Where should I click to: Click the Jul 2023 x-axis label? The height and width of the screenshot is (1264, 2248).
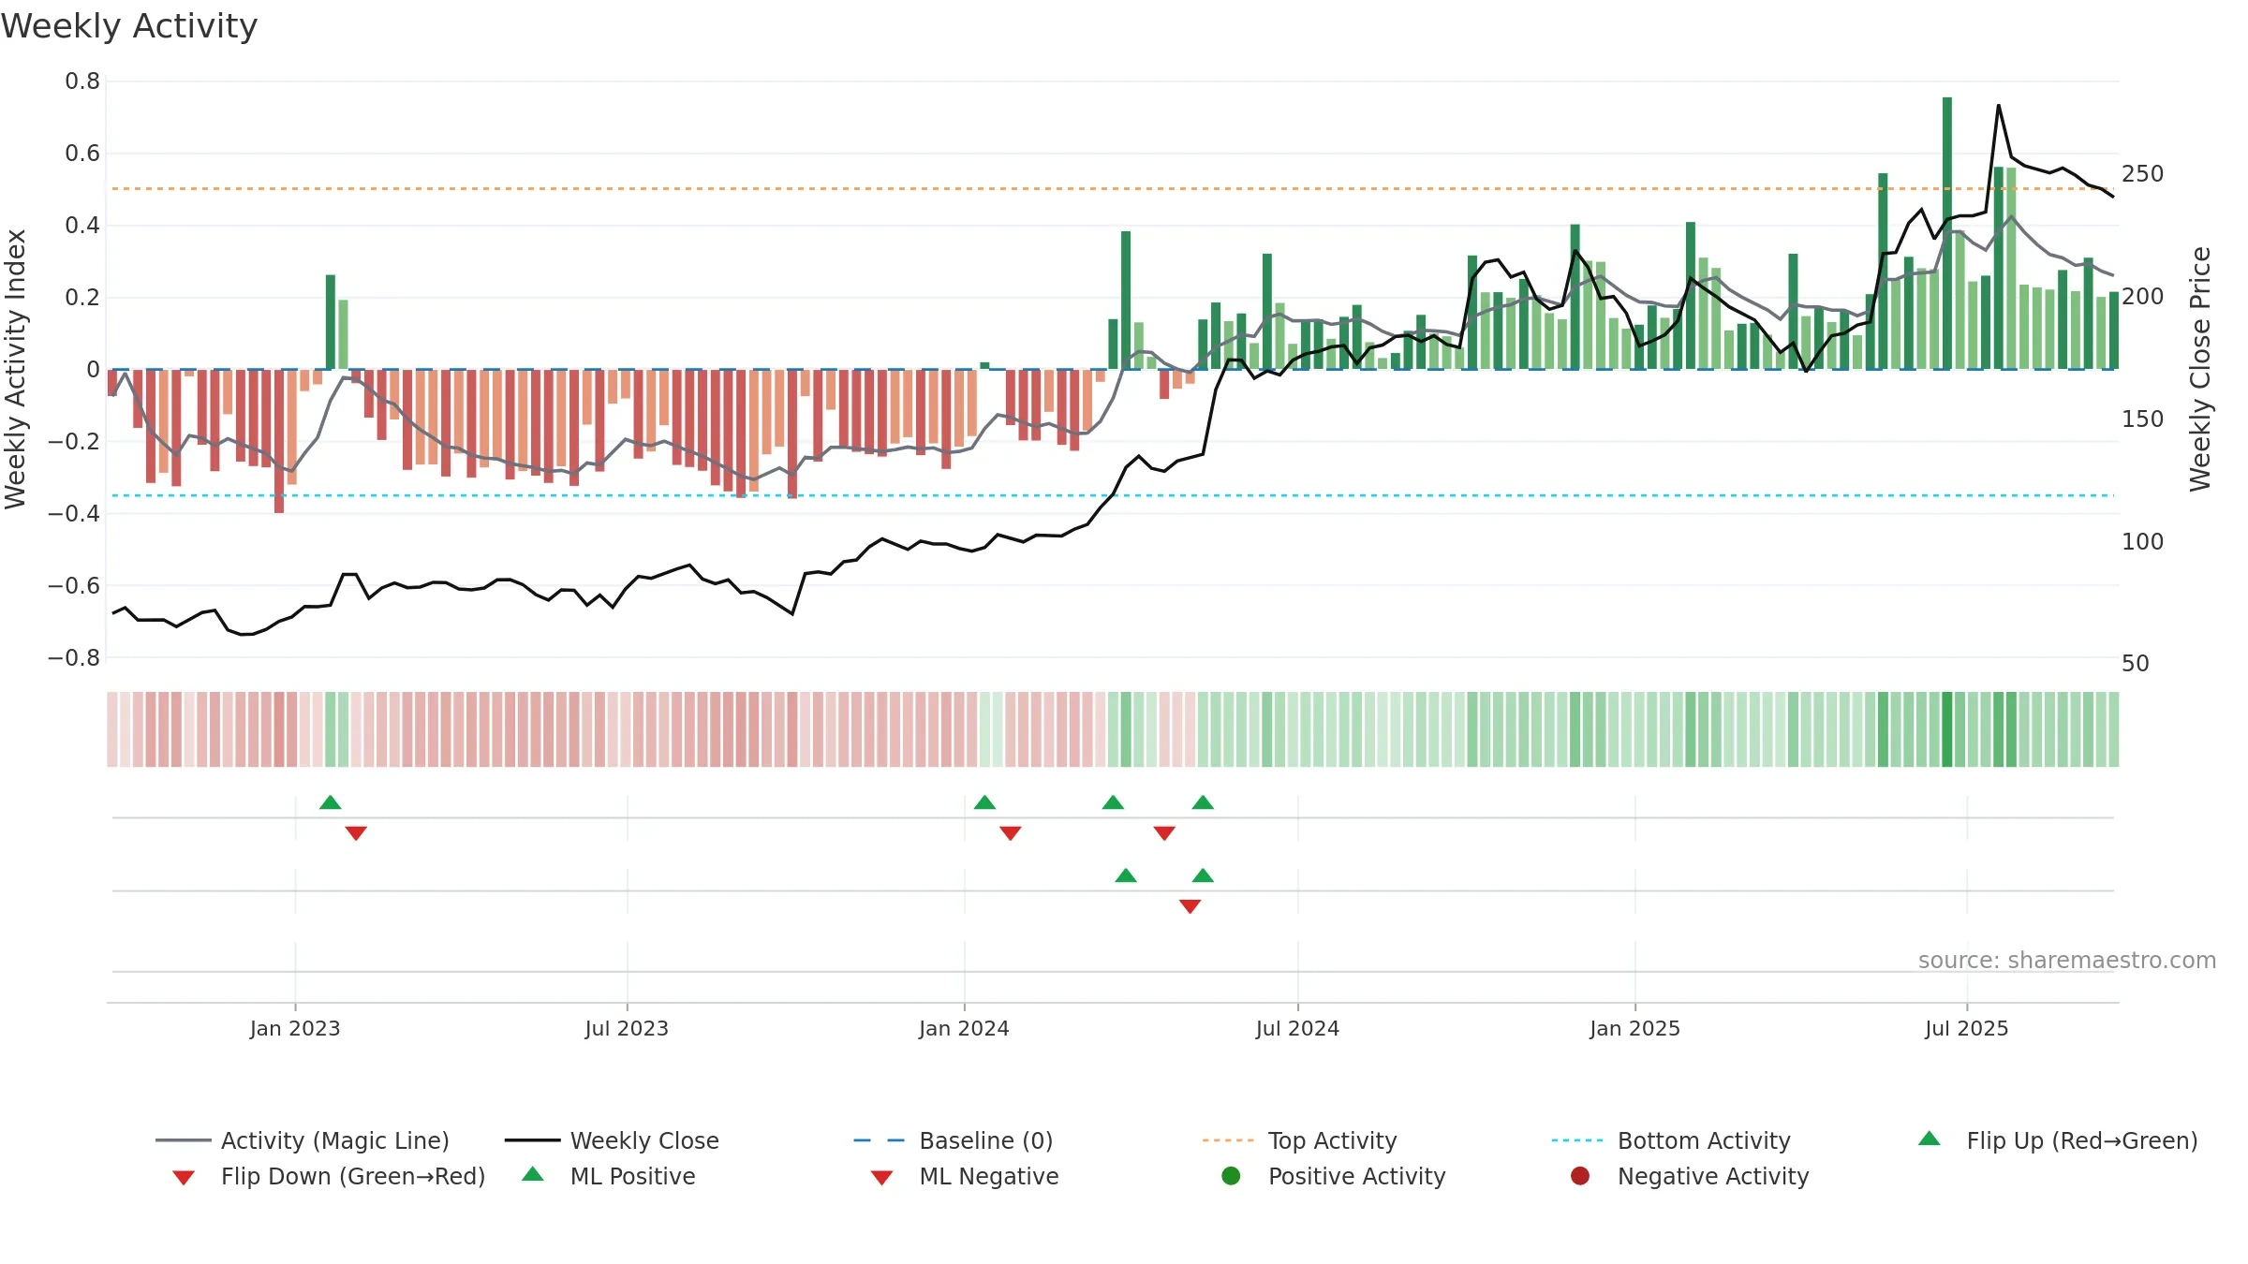tap(627, 1029)
